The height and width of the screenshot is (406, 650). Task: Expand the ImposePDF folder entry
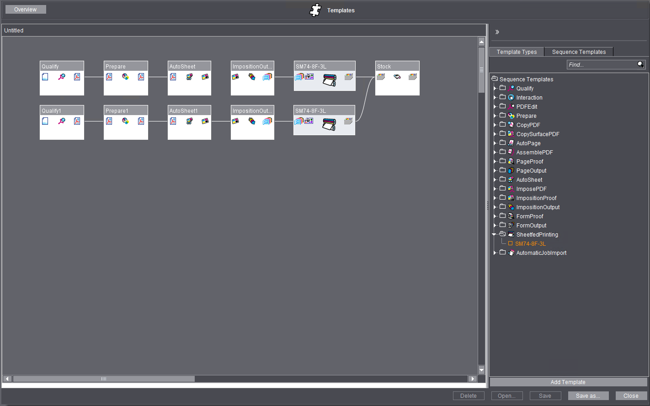point(495,189)
